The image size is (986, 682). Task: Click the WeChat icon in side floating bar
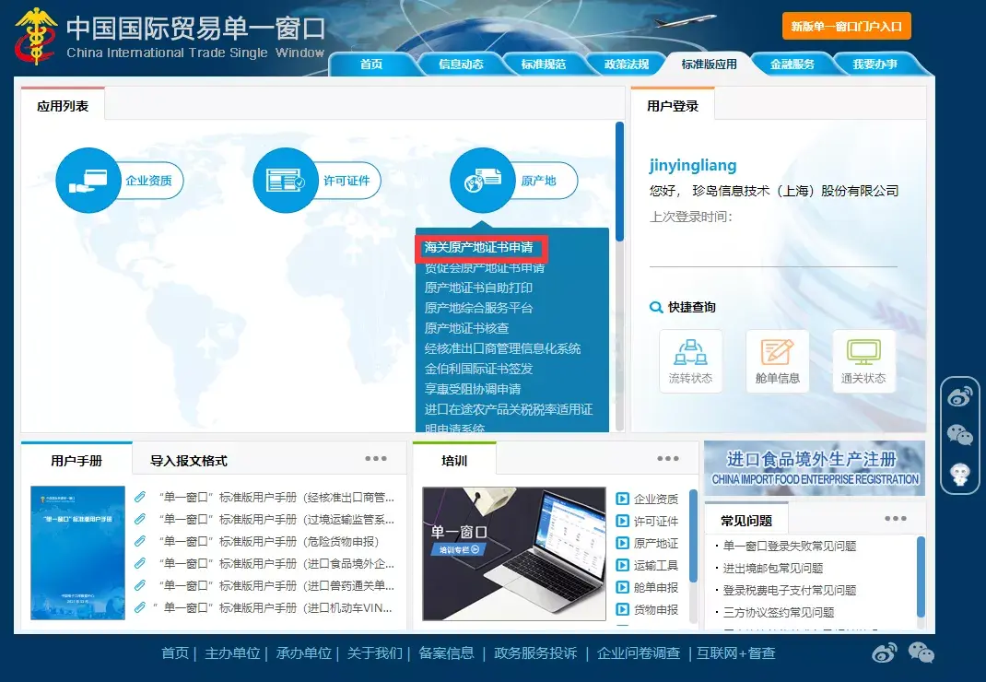click(959, 435)
